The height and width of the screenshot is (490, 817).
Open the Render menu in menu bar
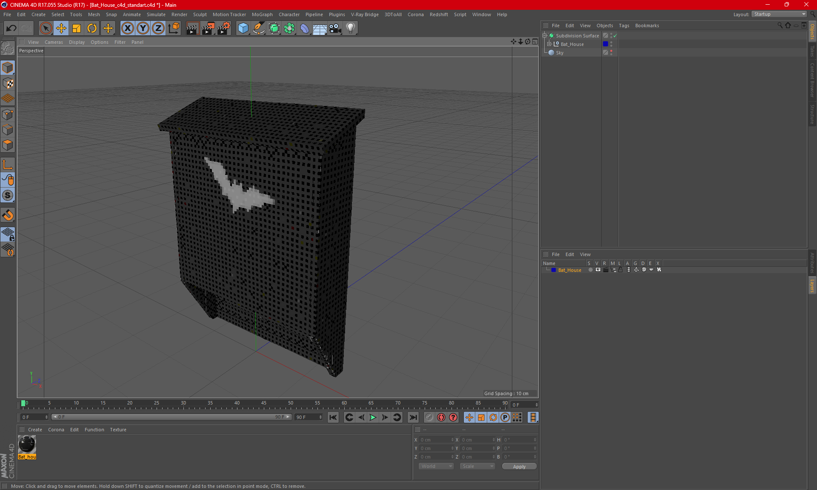tap(183, 14)
